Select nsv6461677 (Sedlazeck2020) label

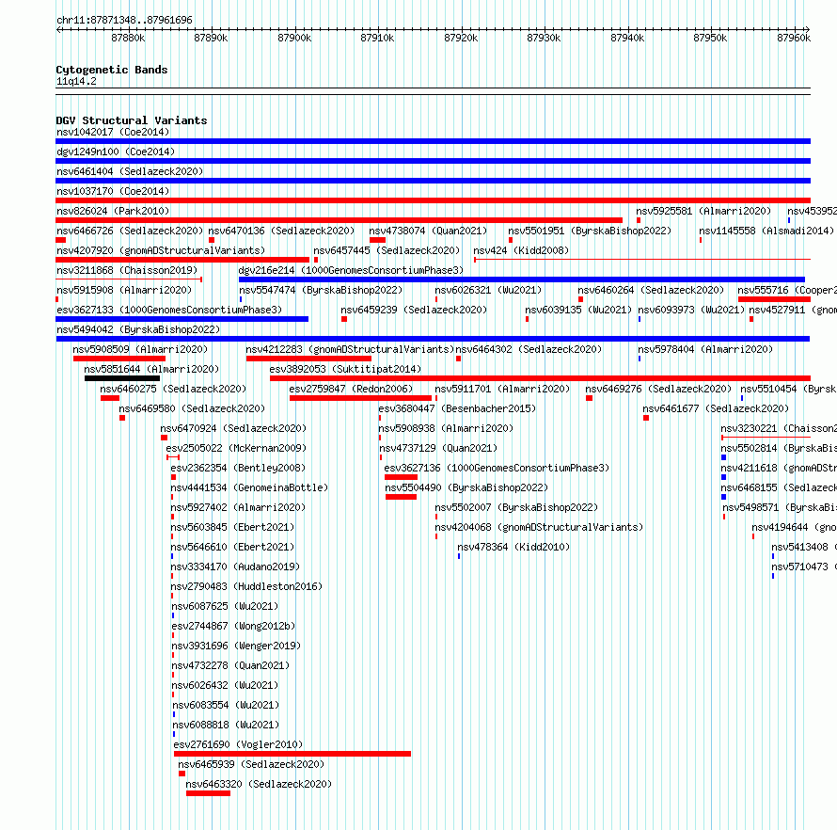click(716, 408)
